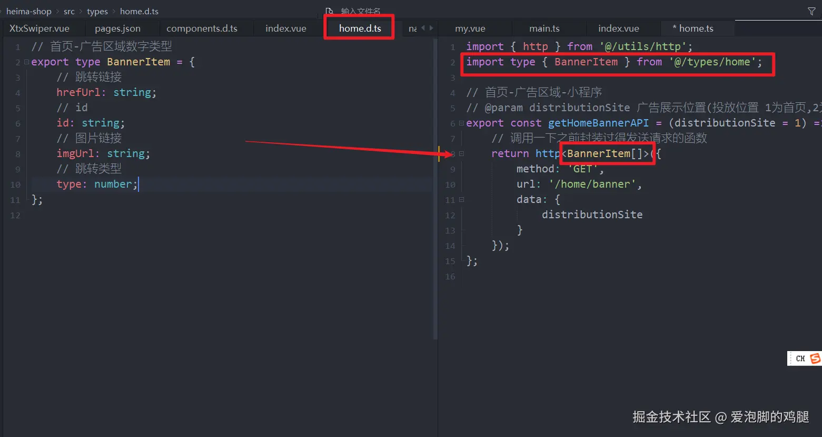
Task: Collapse the BannerItem type block fold marker
Action: (26, 62)
